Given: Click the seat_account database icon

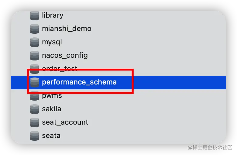Looking at the screenshot, I should [35, 122].
